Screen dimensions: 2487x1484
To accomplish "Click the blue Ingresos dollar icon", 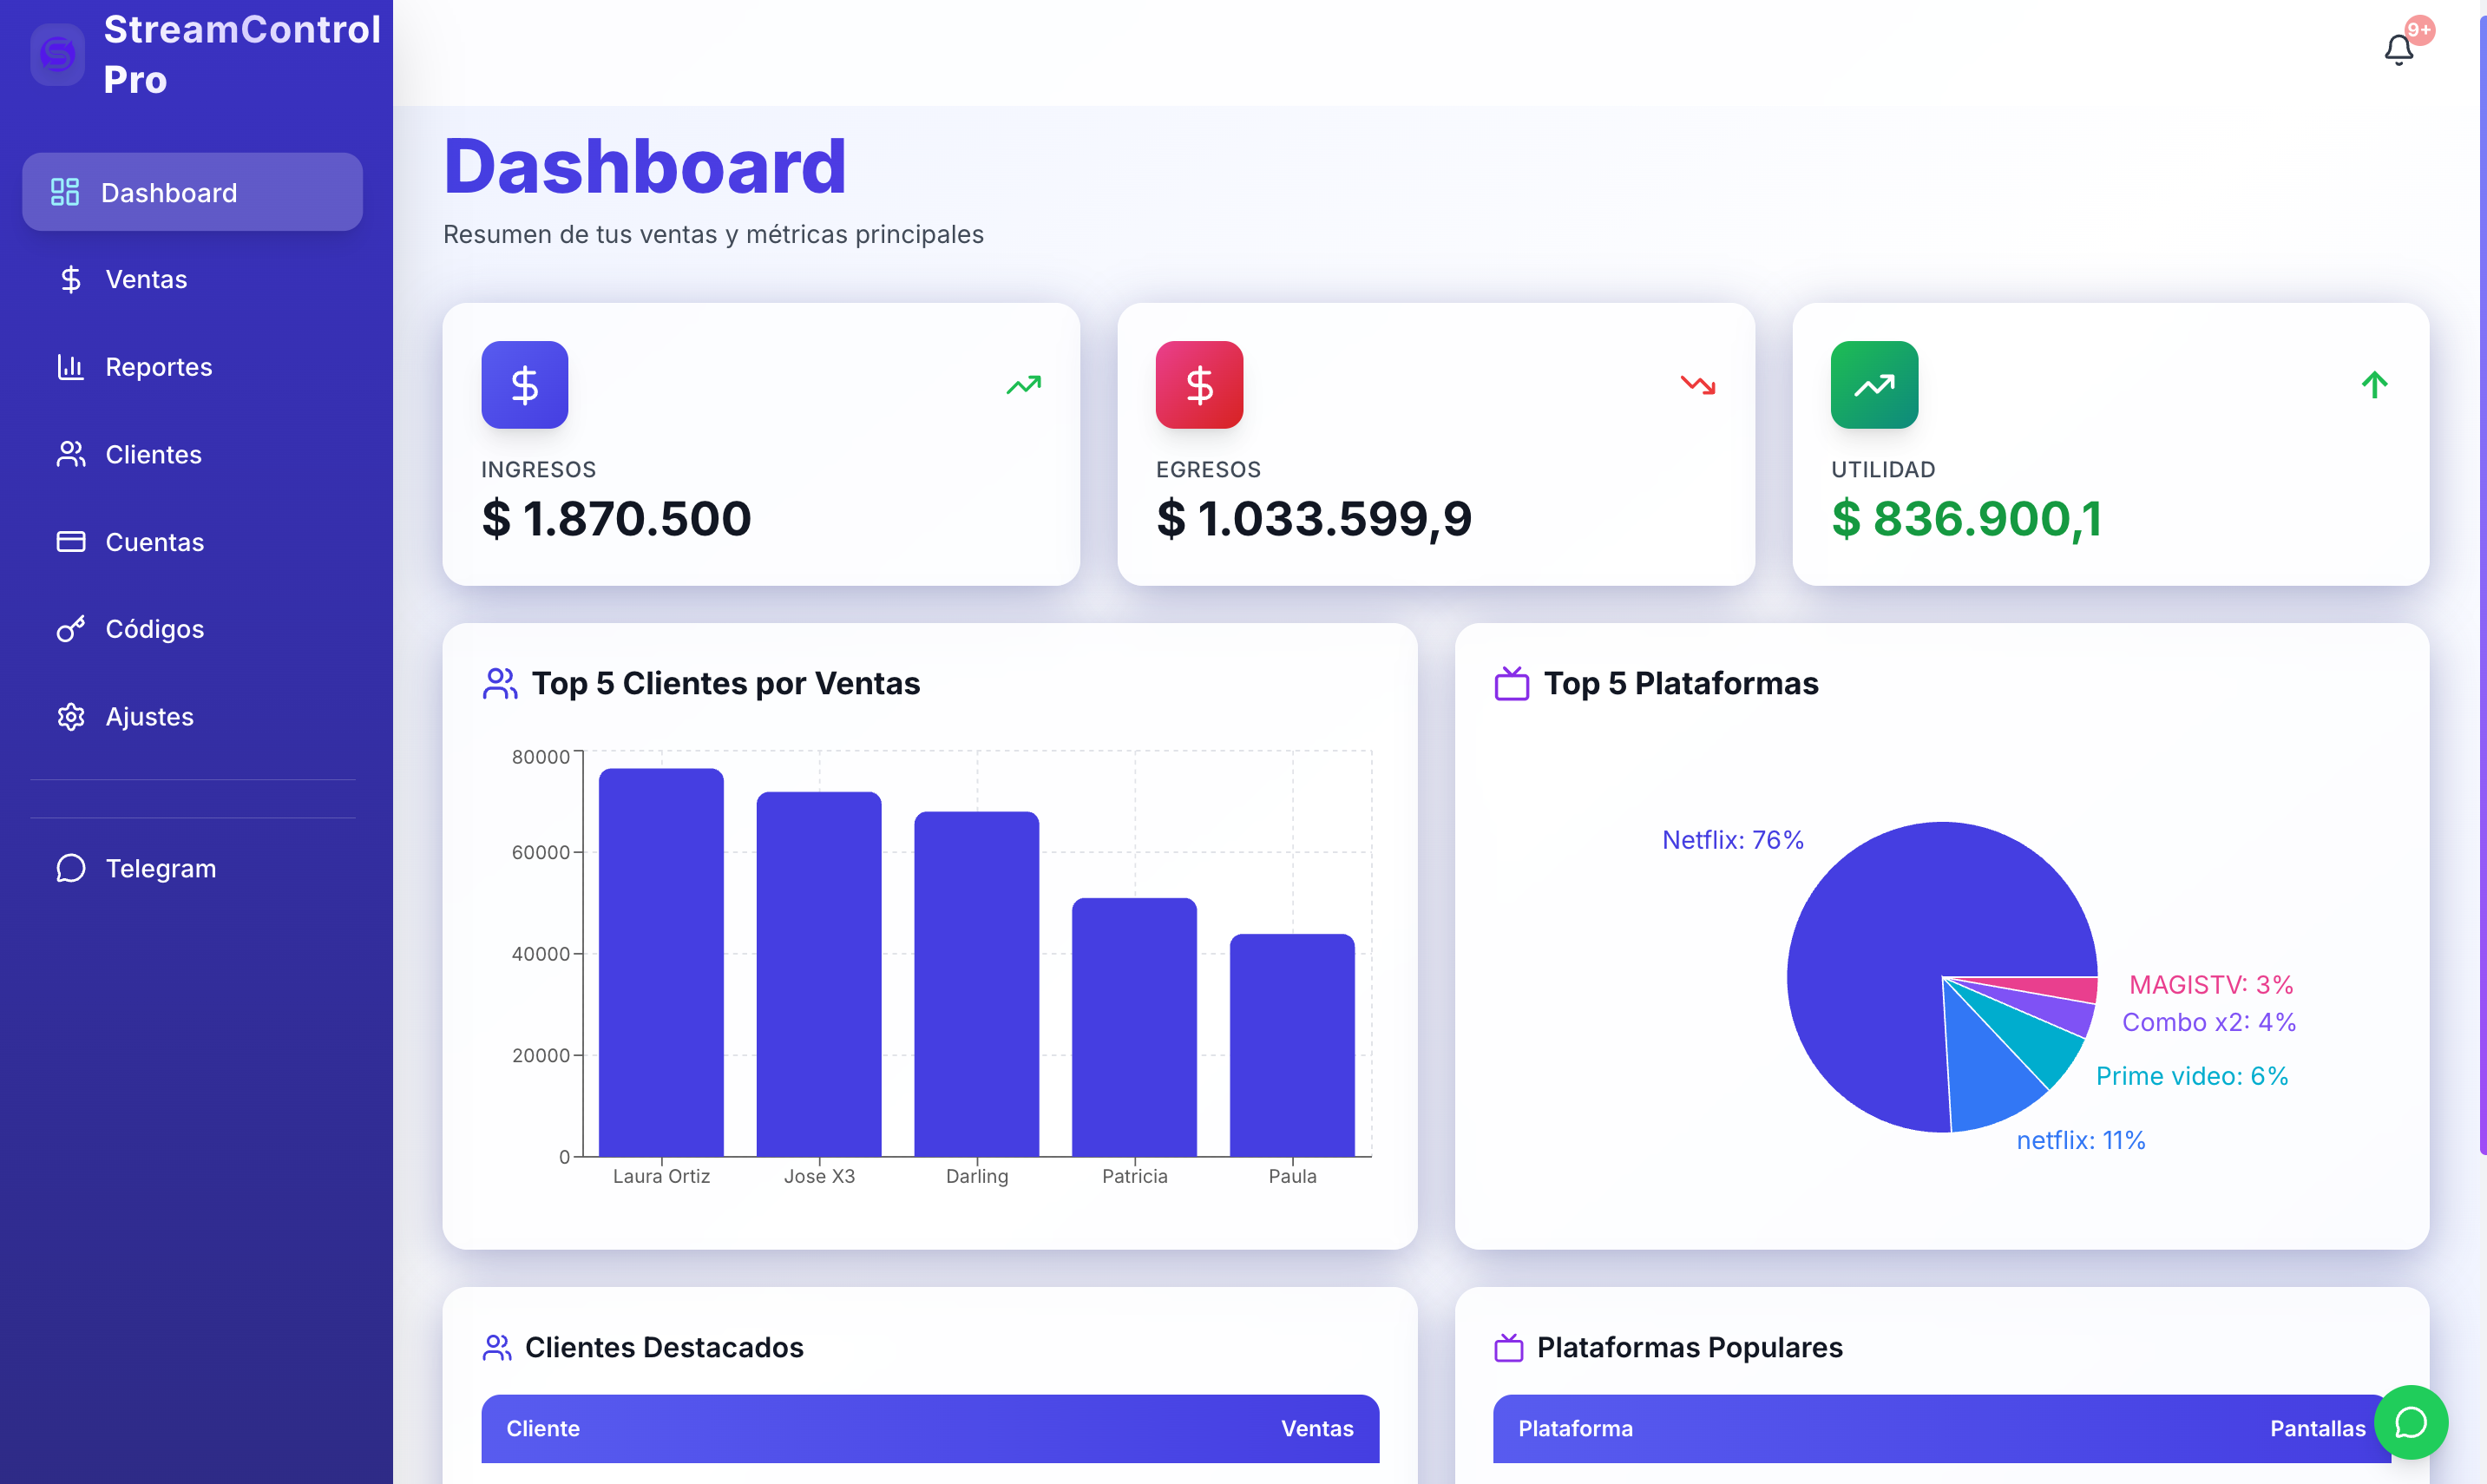I will [525, 385].
